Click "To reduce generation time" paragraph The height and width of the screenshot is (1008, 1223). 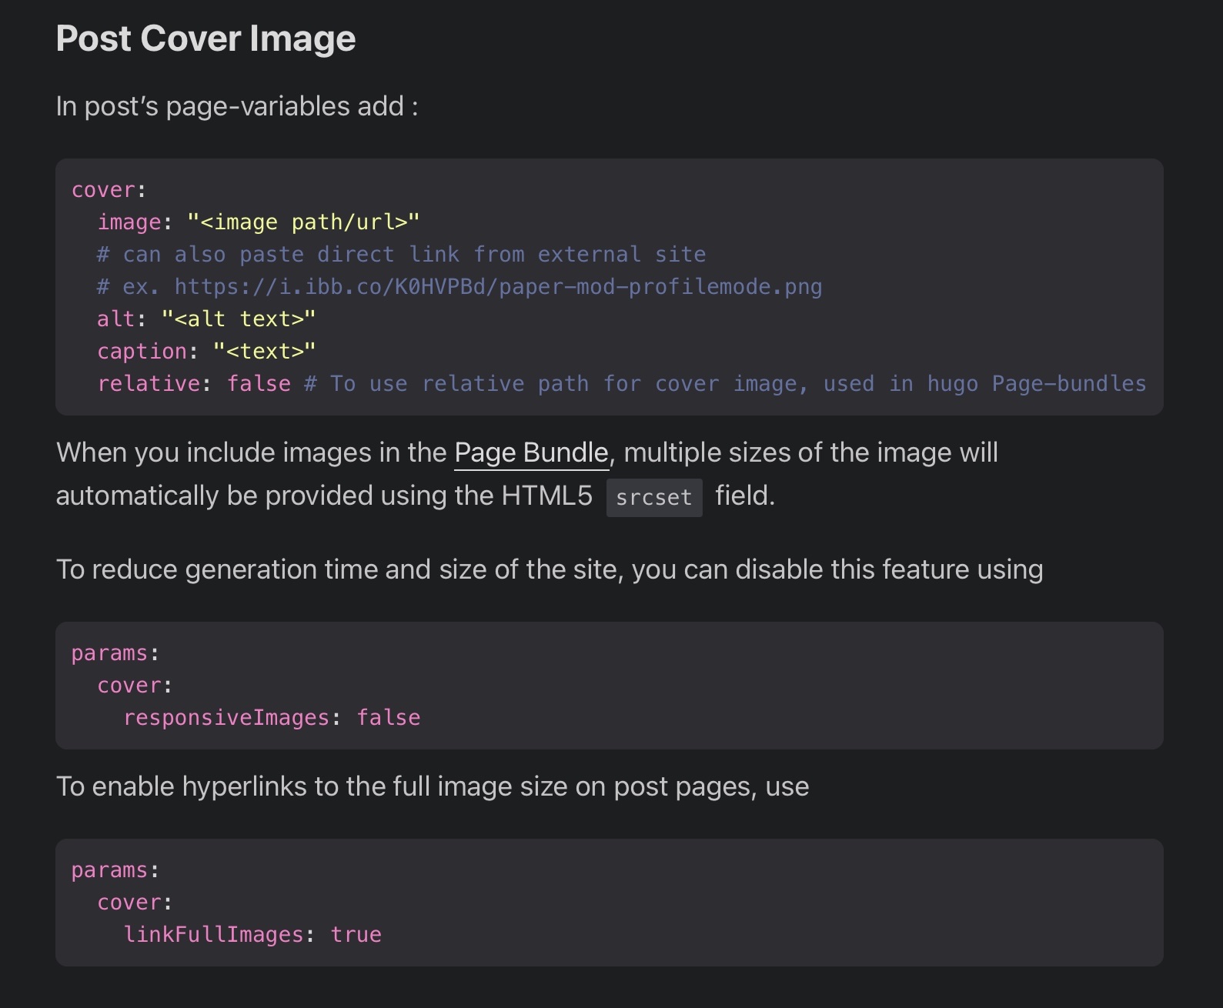pyautogui.click(x=549, y=569)
